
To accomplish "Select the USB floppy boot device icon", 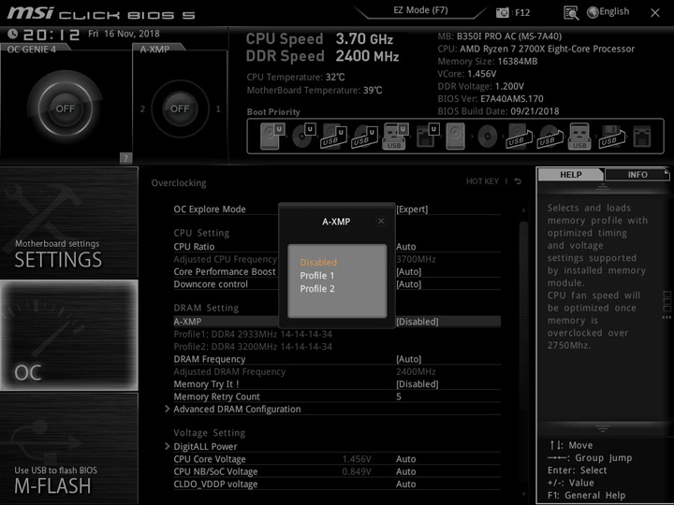I will tap(610, 137).
